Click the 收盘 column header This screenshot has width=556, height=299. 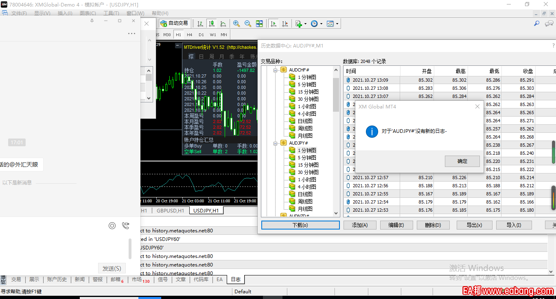tap(519, 71)
